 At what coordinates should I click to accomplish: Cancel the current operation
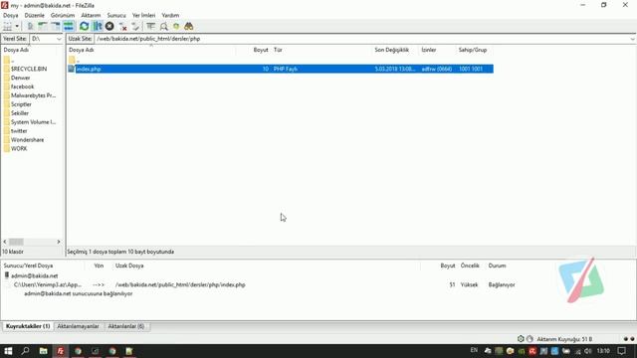point(109,27)
